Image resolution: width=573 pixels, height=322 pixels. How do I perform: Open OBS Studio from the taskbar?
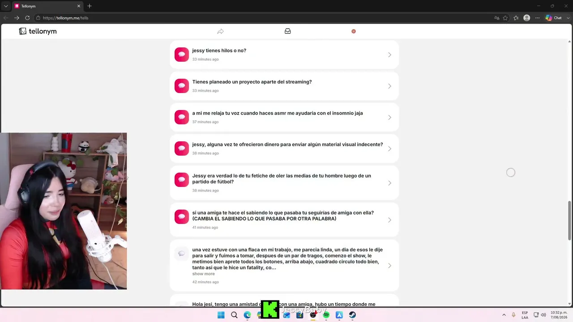coord(313,315)
